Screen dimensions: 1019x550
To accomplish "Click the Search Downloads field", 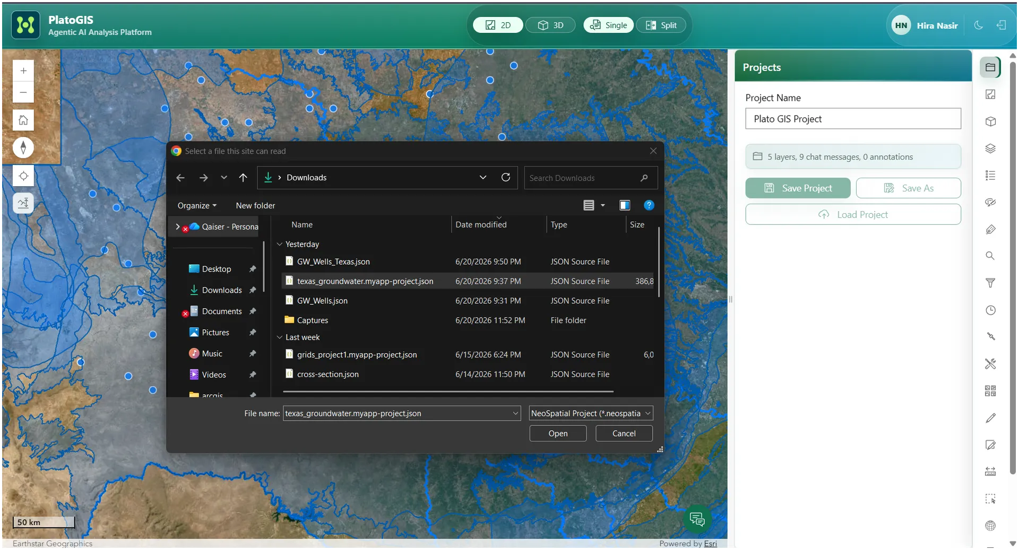I will coord(591,178).
